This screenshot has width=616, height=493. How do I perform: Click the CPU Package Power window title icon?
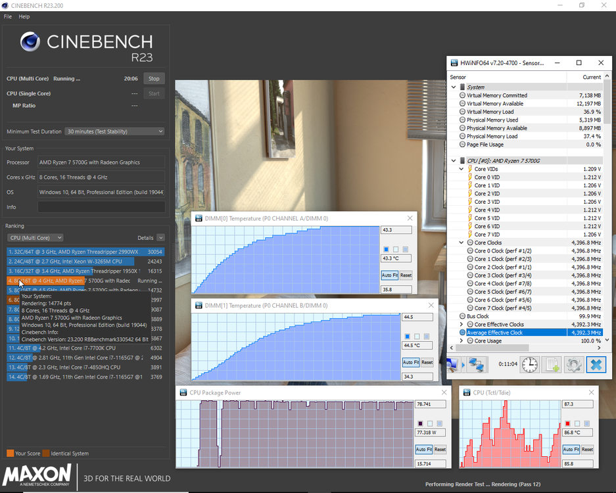click(183, 392)
